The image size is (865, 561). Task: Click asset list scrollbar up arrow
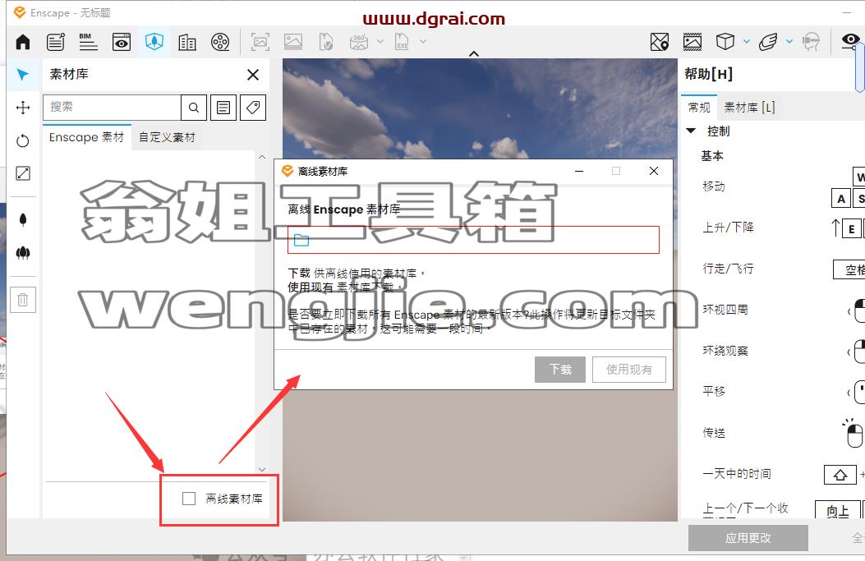click(262, 157)
